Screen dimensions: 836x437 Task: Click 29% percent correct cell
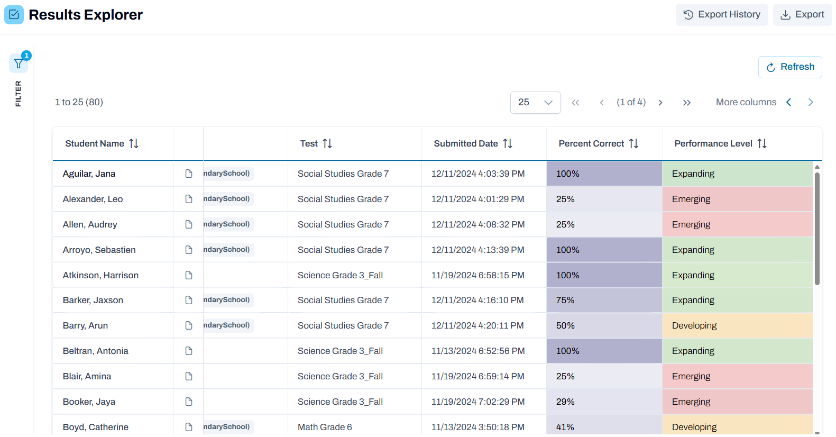[604, 402]
